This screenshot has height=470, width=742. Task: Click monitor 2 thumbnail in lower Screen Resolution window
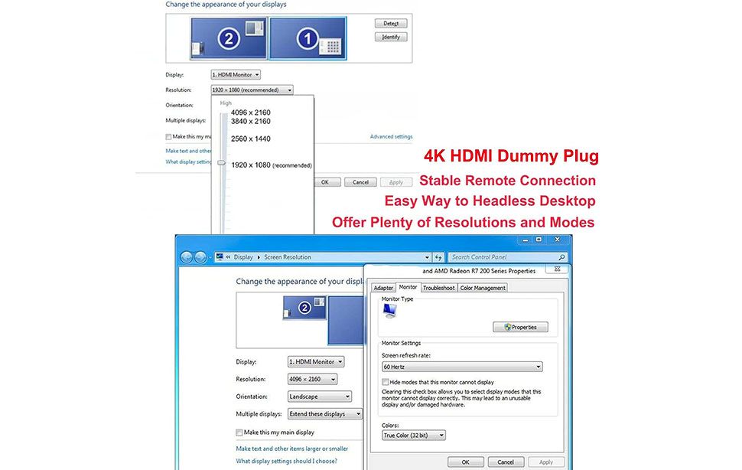[304, 308]
